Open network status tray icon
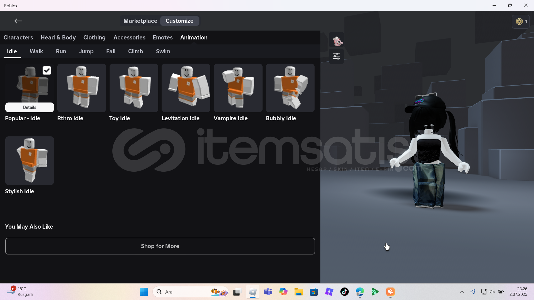534x300 pixels. point(484,292)
